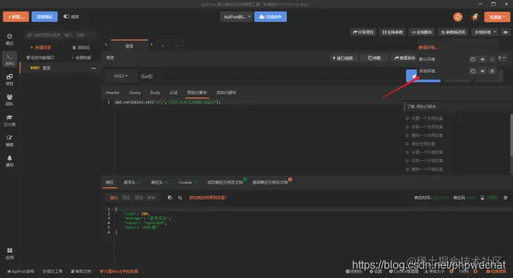Screen dimensions: 513x278
Task: Open the console (控制台) in status bar
Action: [354, 271]
